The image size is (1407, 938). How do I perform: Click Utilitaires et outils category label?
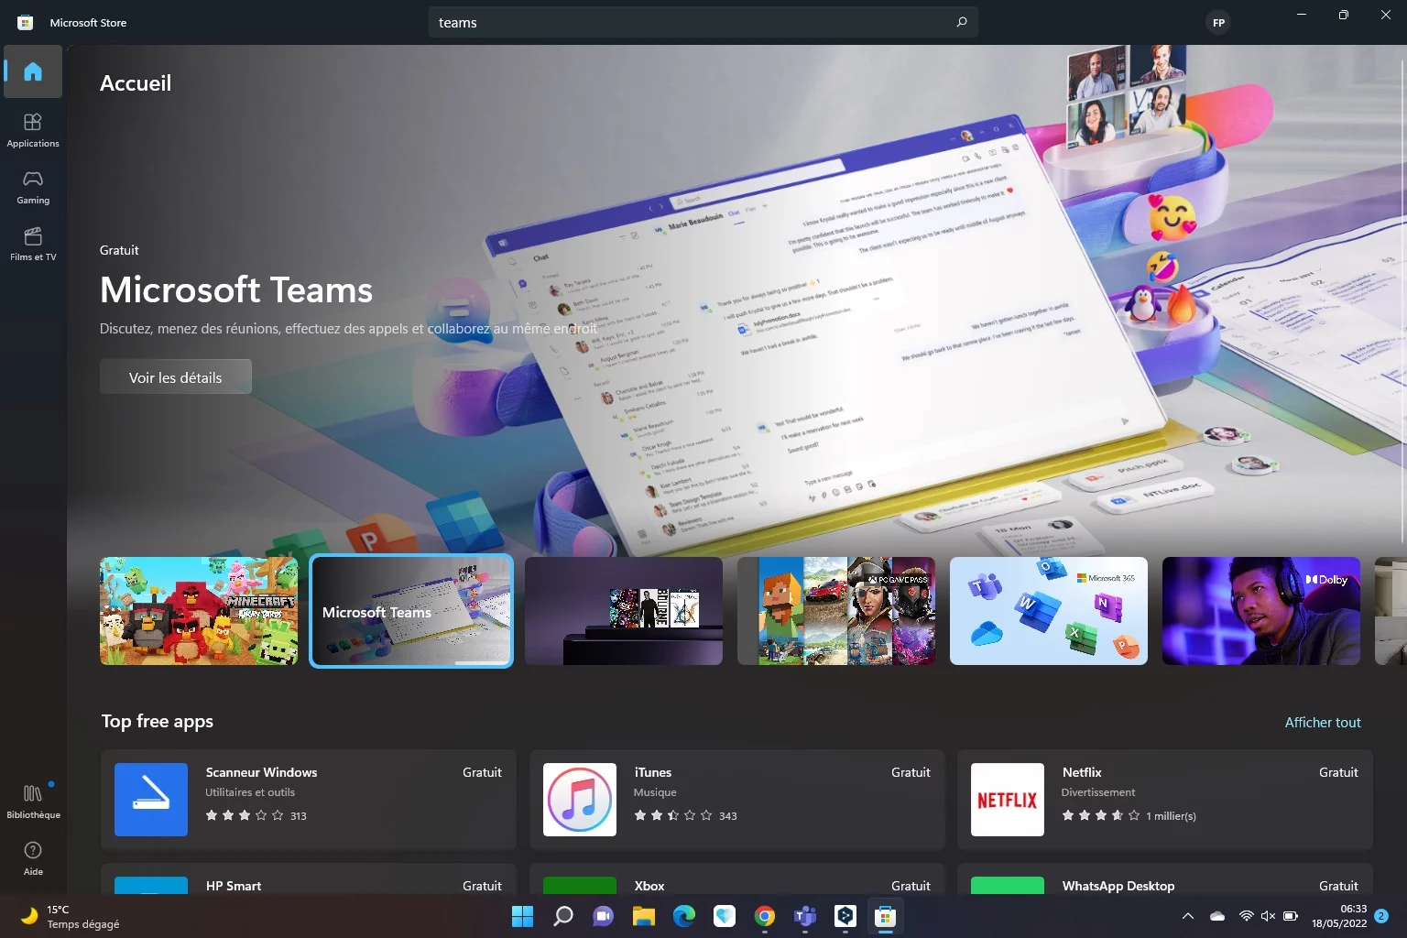point(250,792)
